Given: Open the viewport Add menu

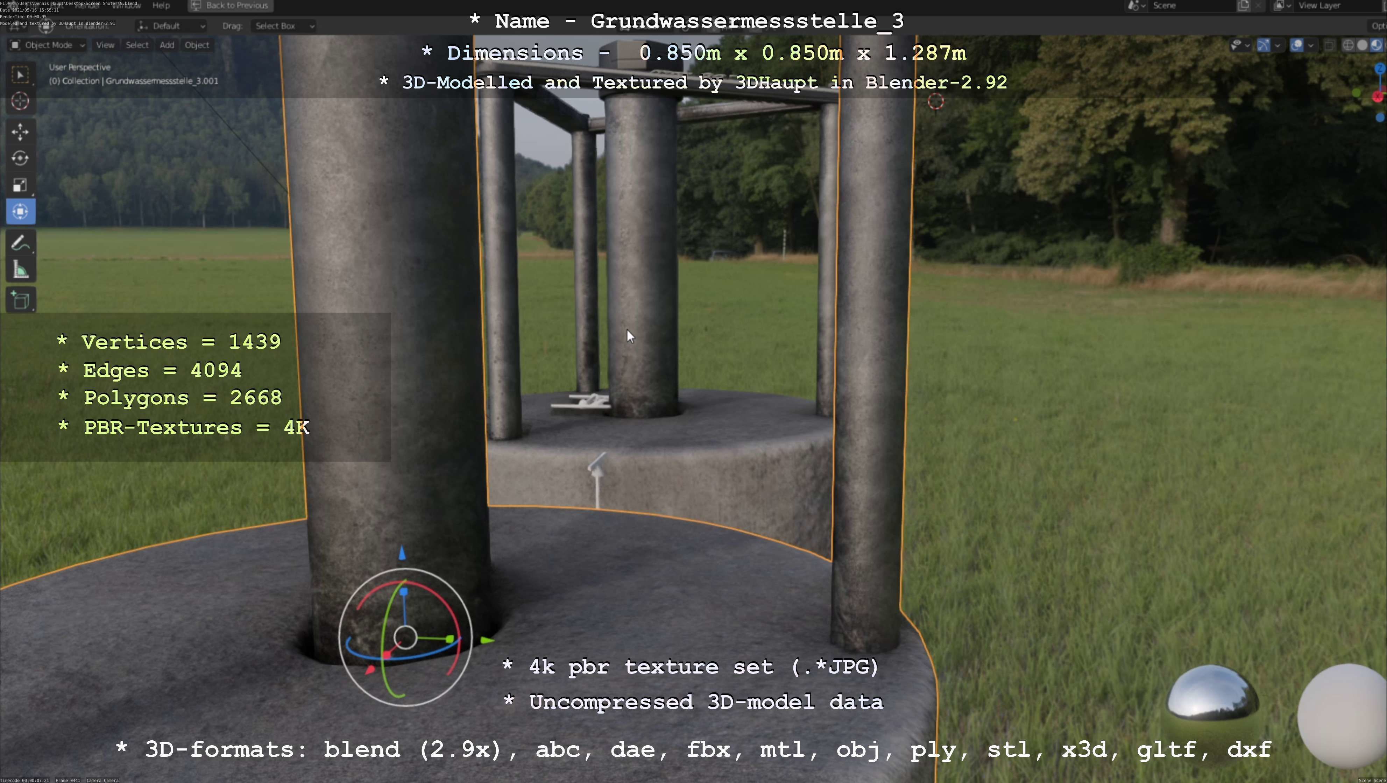Looking at the screenshot, I should (x=167, y=45).
